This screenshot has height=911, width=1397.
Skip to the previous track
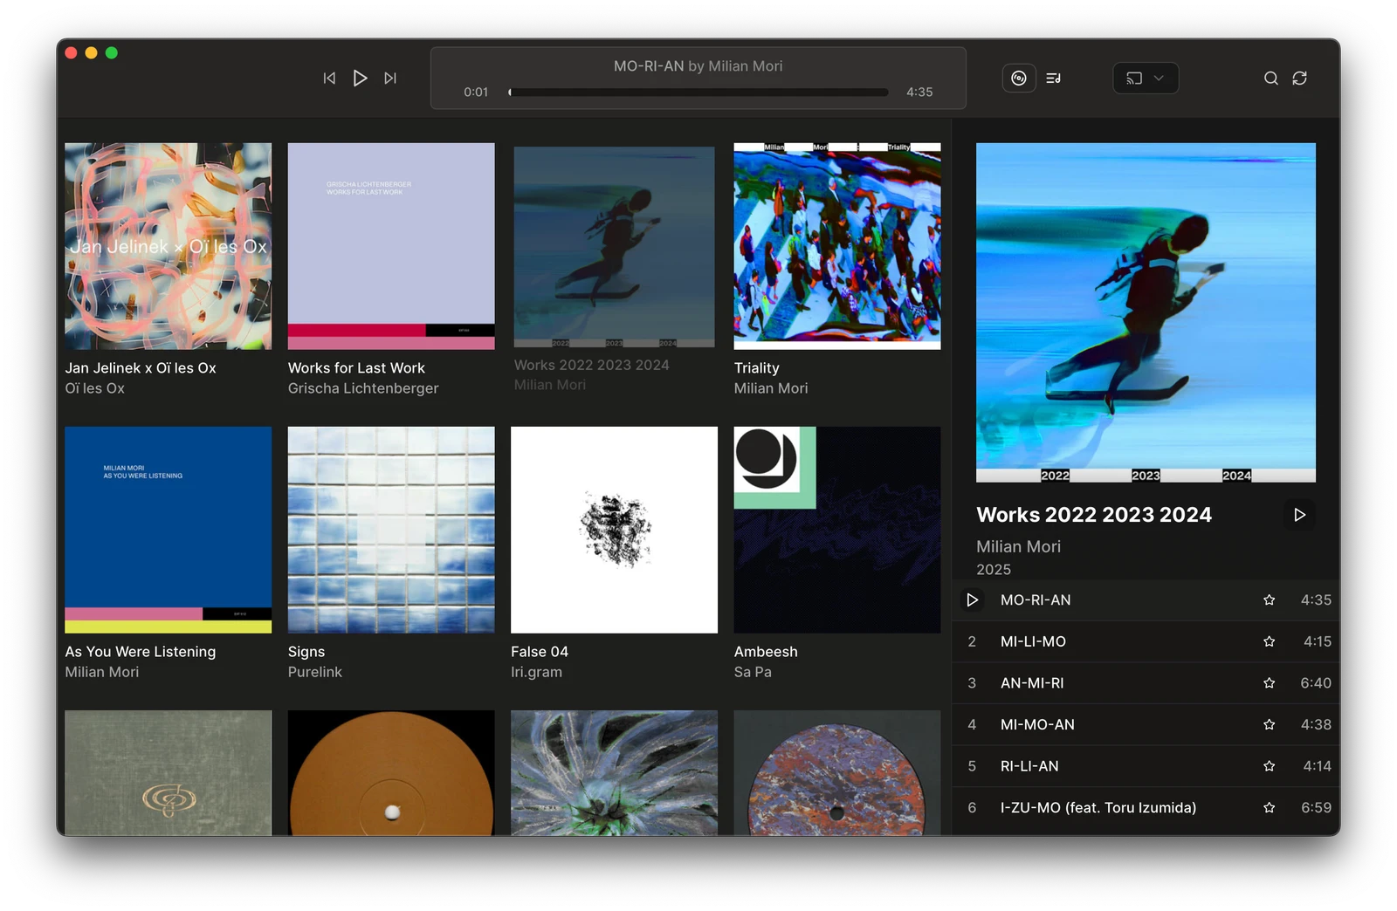pyautogui.click(x=329, y=79)
